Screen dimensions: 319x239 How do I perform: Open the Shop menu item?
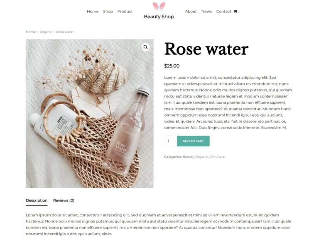pos(108,12)
